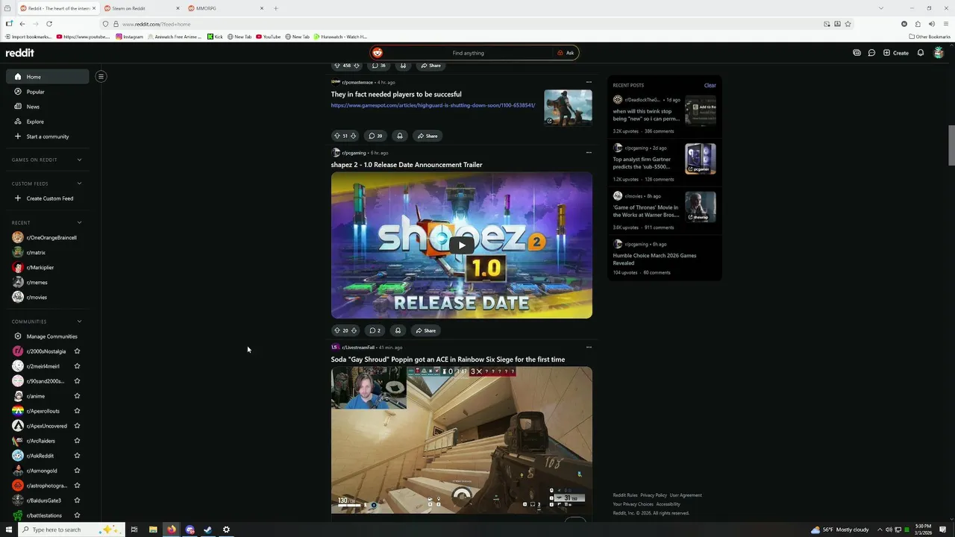The height and width of the screenshot is (537, 955).
Task: Open the Reddit advertise icon in header
Action: (x=857, y=53)
